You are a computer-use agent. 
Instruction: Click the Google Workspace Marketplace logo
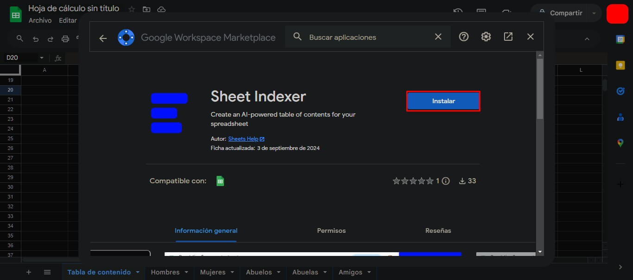[126, 37]
